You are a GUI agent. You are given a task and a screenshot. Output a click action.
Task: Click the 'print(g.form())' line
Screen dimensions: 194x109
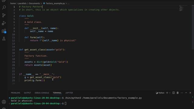(x=35, y=80)
